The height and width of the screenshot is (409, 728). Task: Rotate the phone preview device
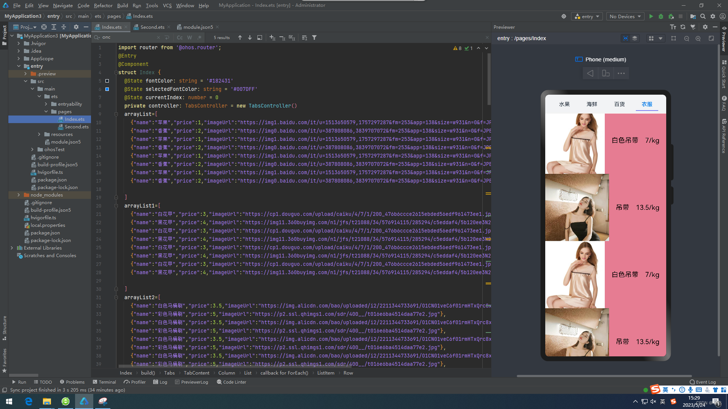[x=606, y=73]
